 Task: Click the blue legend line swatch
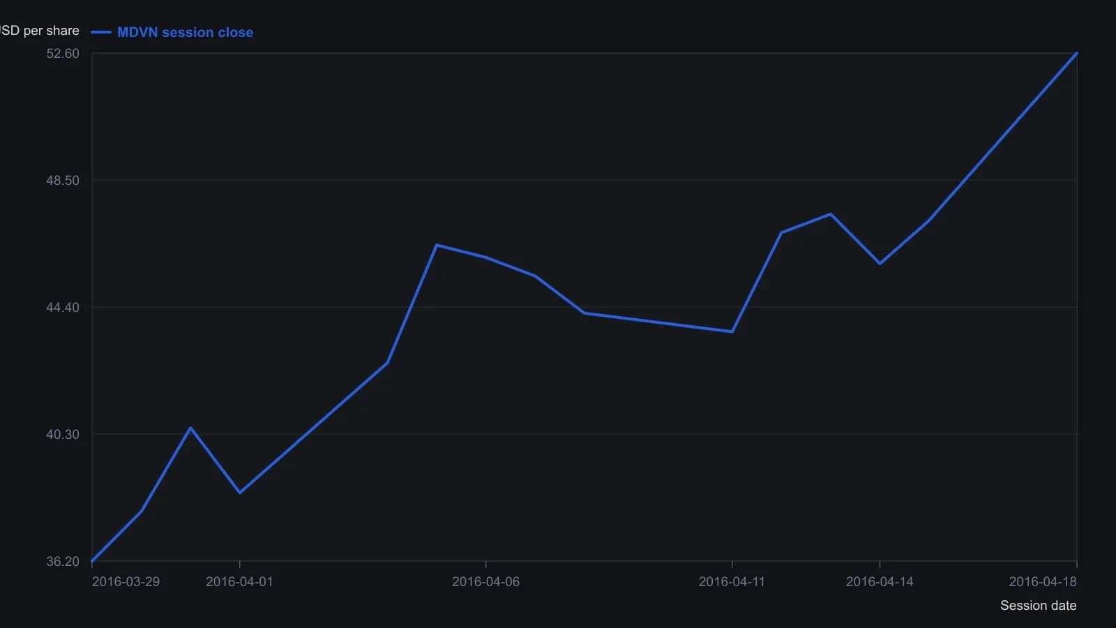(101, 32)
